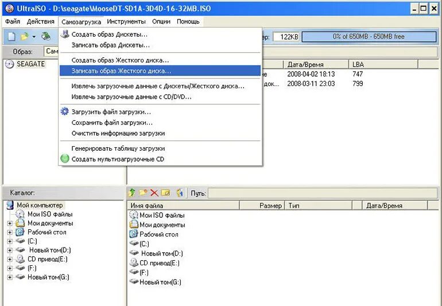442x306 pixels.
Task: Expand the (C:) drive tree node
Action: [10, 242]
